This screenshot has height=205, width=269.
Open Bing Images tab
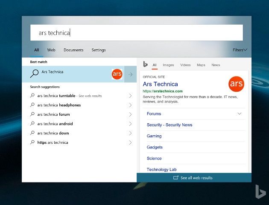click(x=168, y=65)
